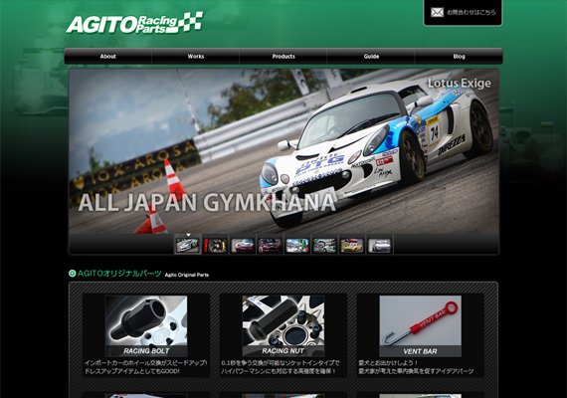Open the お問合わせはこちら contact link
Viewport: 567px width, 398px height.
tap(463, 13)
